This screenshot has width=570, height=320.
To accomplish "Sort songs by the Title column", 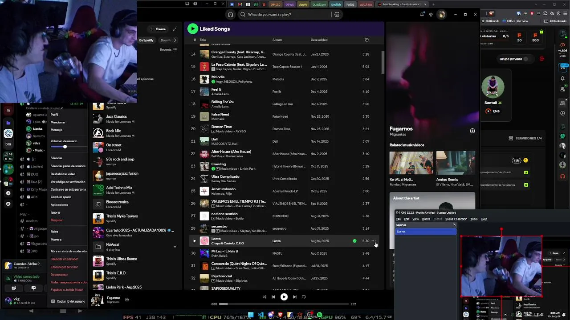I will (x=203, y=40).
